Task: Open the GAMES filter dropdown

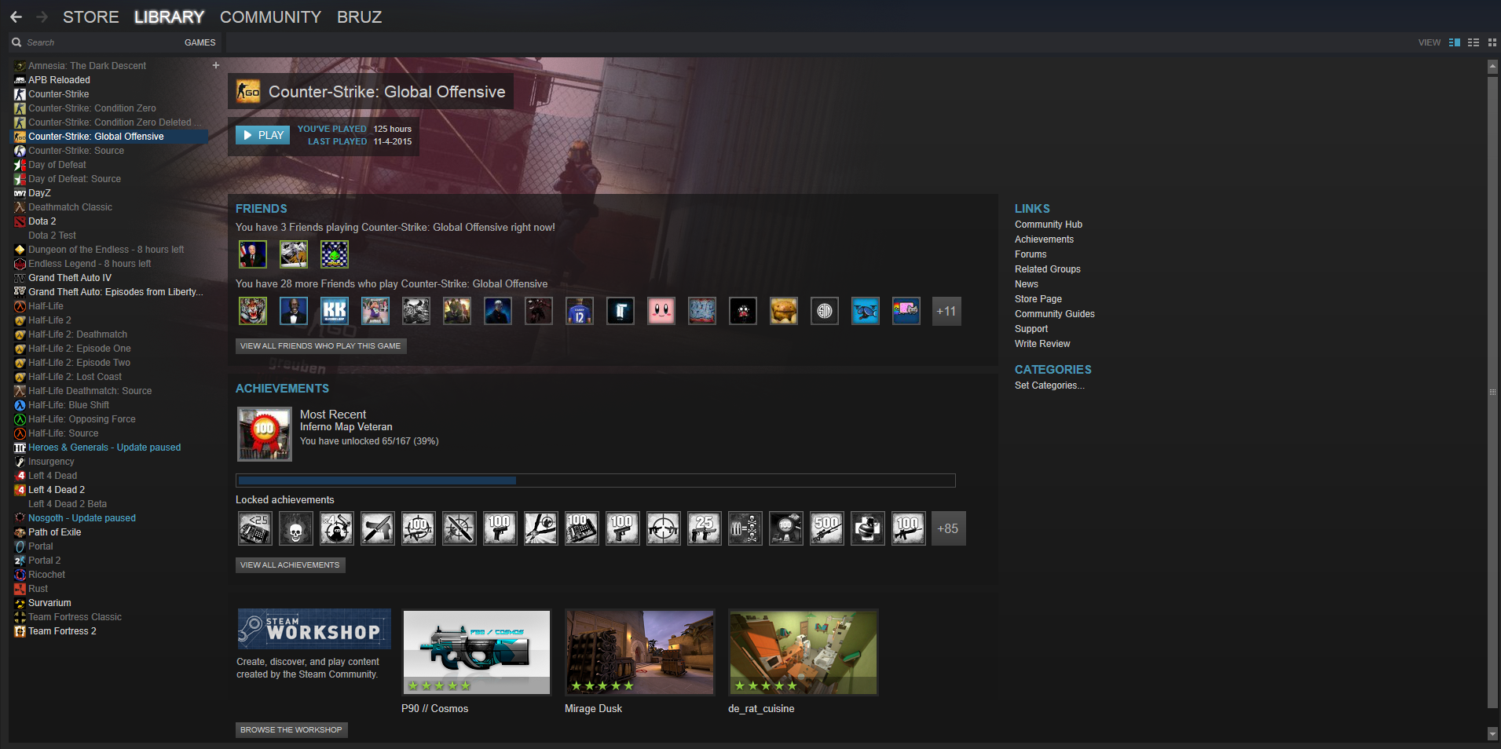Action: 200,42
